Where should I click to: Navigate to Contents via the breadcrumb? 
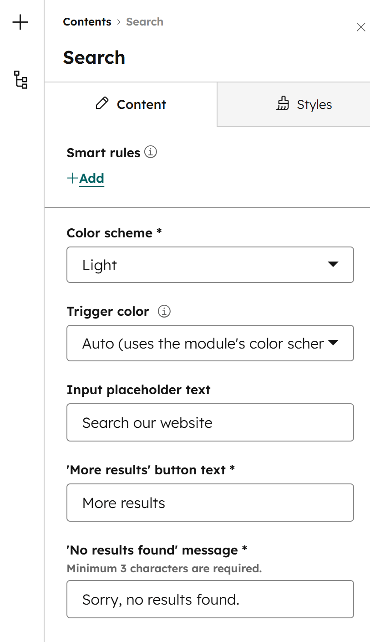(87, 21)
